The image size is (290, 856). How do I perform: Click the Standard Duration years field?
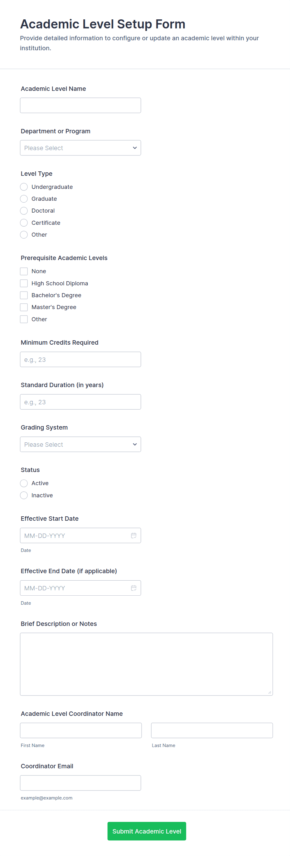[80, 402]
